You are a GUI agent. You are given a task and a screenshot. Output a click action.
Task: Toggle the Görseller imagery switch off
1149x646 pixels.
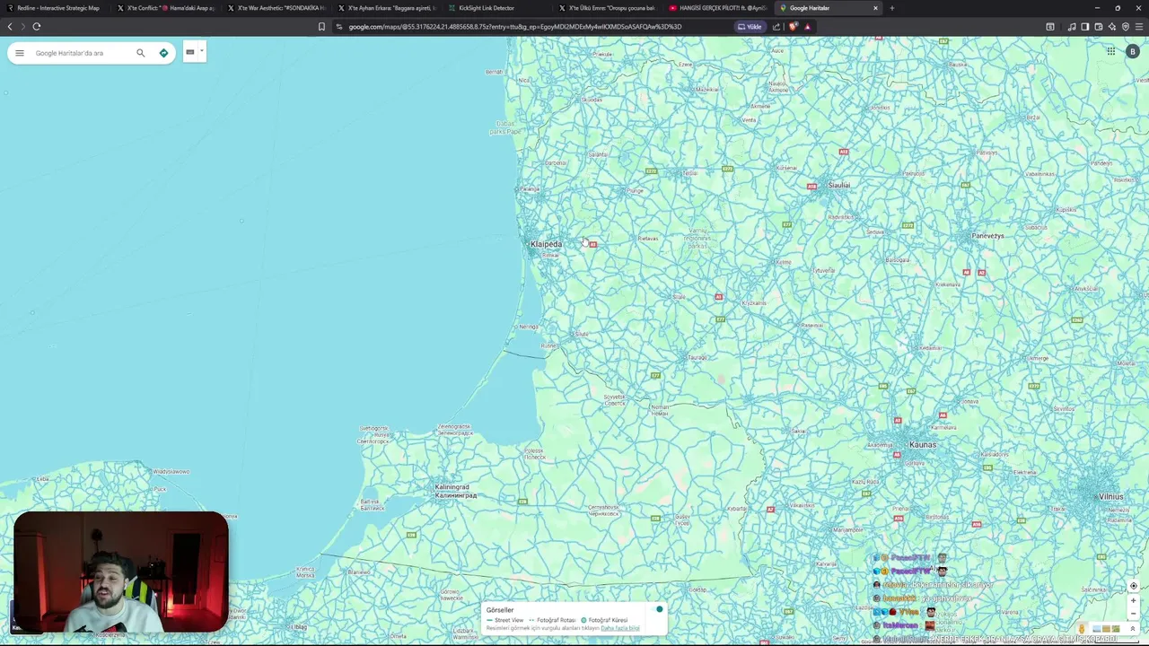click(x=658, y=609)
